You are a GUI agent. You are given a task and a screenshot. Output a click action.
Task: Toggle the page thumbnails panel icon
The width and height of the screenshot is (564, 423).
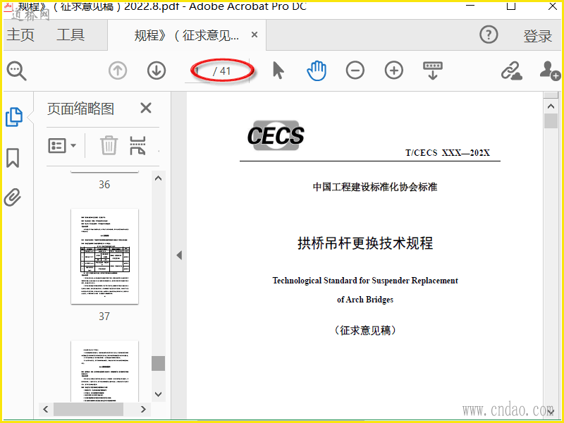click(14, 117)
